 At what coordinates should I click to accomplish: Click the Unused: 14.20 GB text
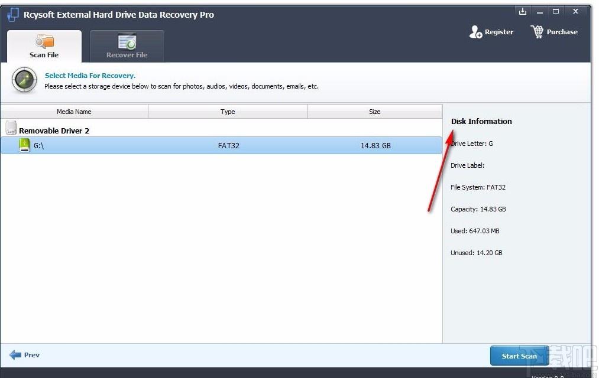477,253
